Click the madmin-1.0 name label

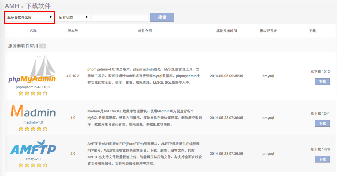(x=33, y=122)
